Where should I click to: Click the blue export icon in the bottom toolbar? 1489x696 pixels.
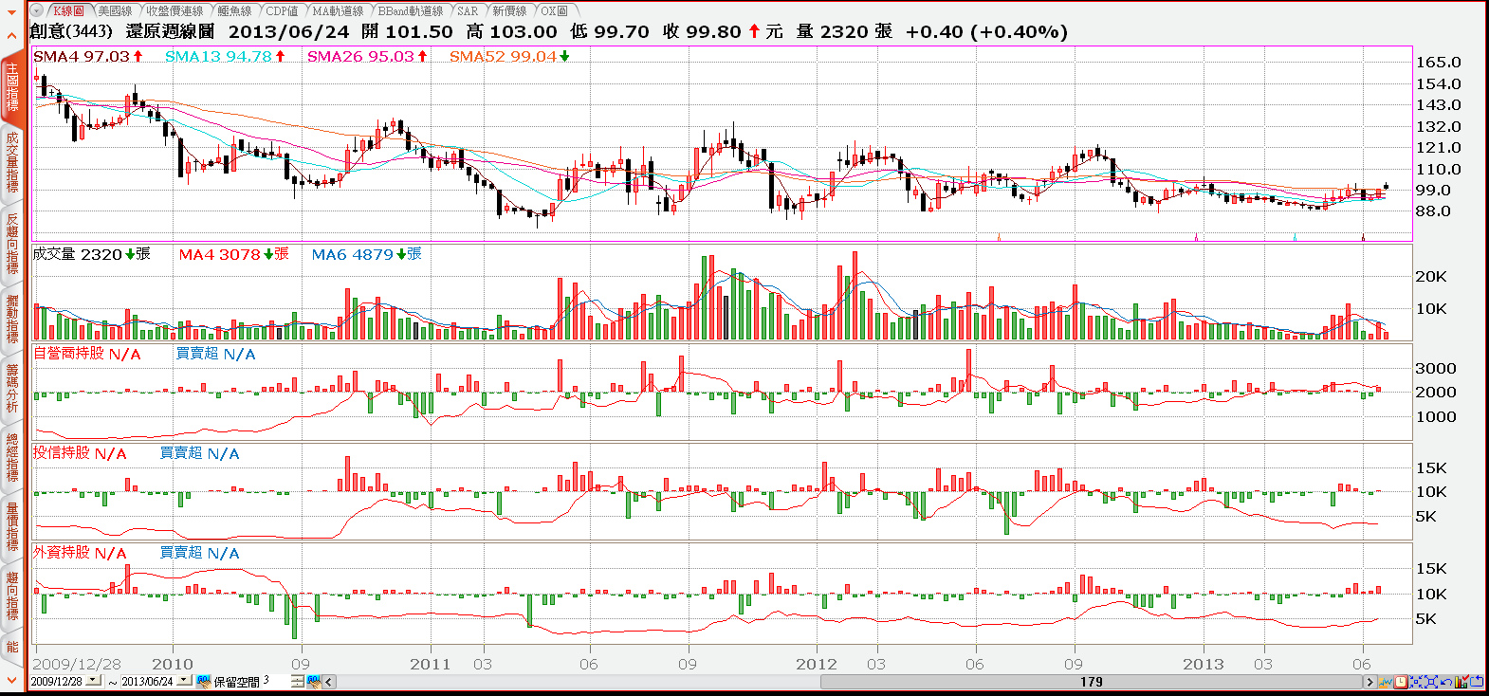tap(1477, 681)
